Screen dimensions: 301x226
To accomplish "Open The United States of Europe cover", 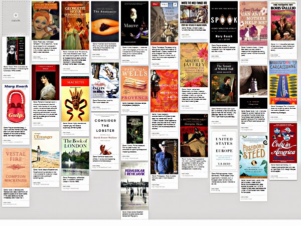I will (224, 150).
